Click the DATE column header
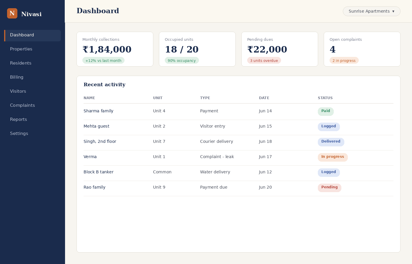The height and width of the screenshot is (264, 412). pos(264,98)
